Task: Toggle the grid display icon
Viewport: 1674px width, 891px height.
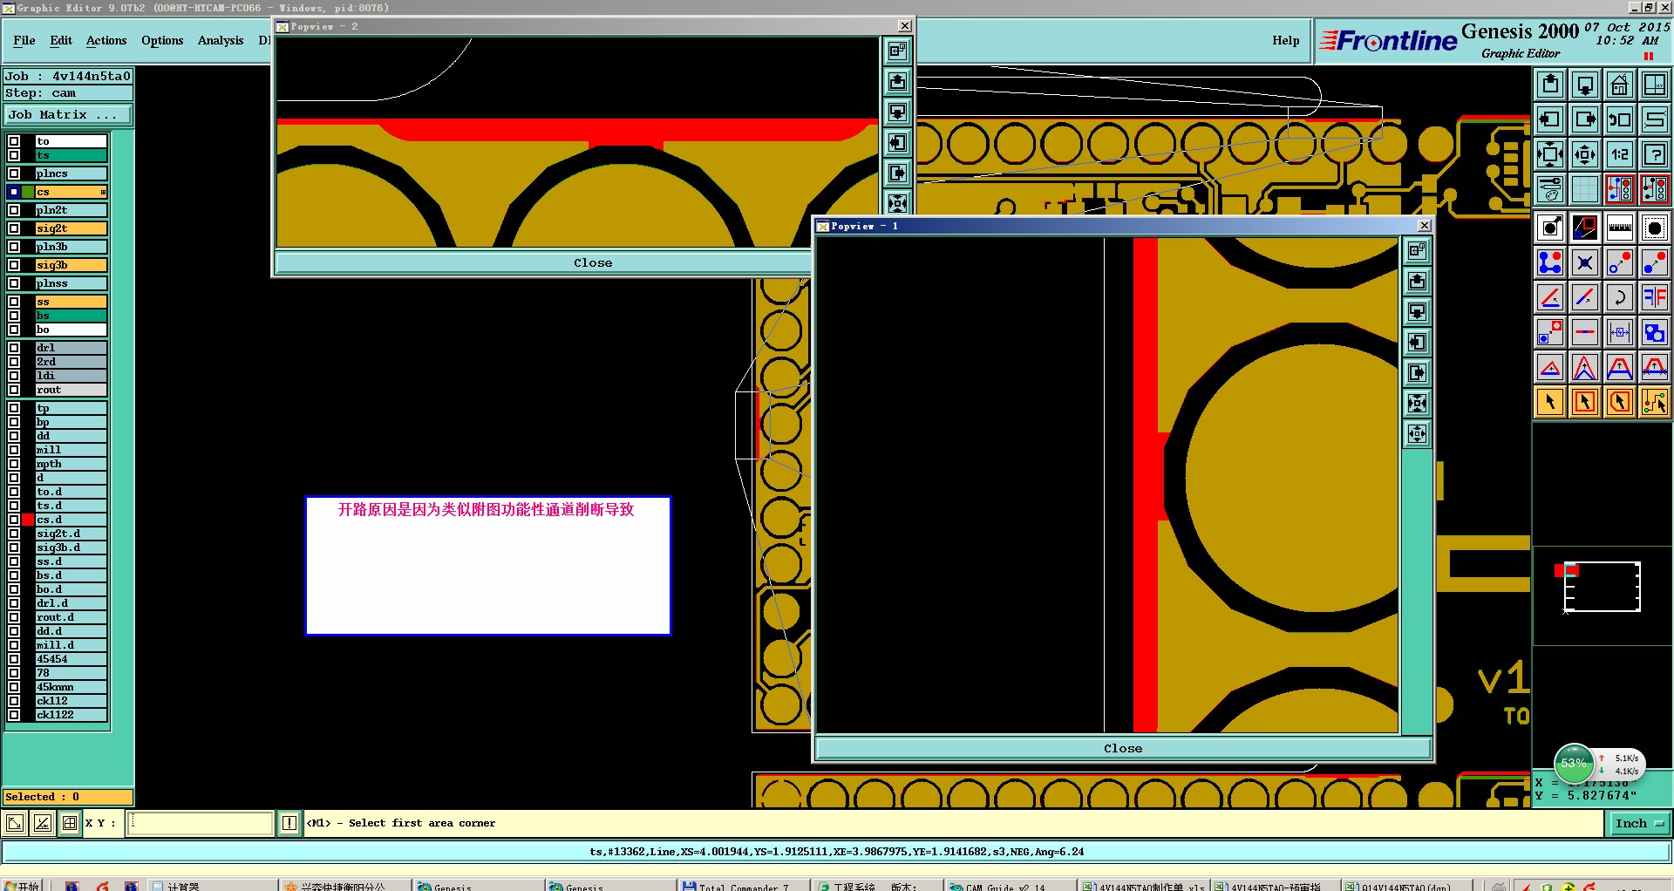Action: click(1585, 189)
